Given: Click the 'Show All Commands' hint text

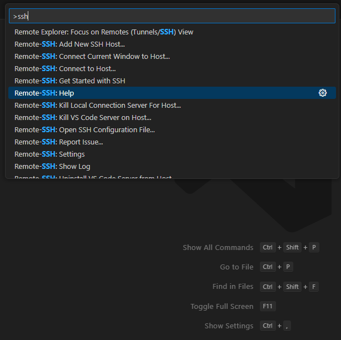Looking at the screenshot, I should coord(218,247).
